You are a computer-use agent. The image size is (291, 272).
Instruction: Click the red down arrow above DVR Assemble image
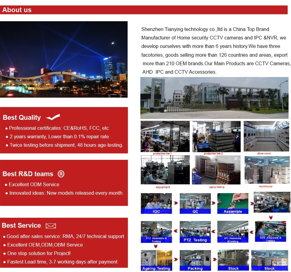271,217
